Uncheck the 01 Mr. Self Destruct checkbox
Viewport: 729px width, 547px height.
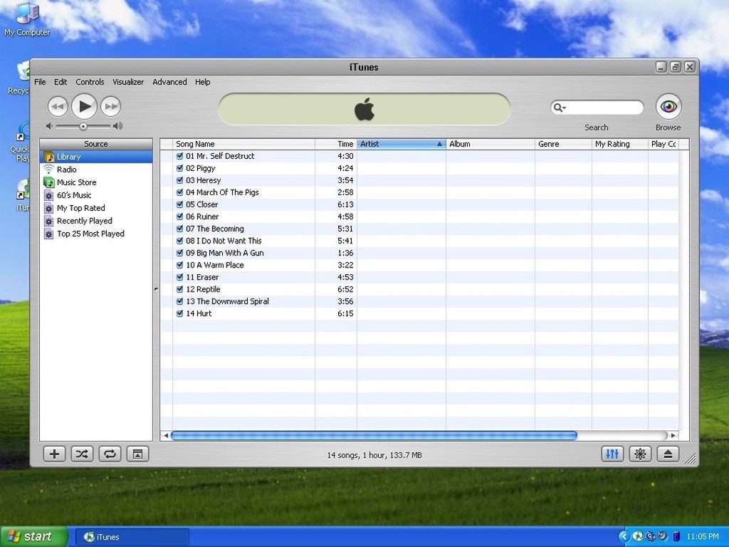point(179,156)
